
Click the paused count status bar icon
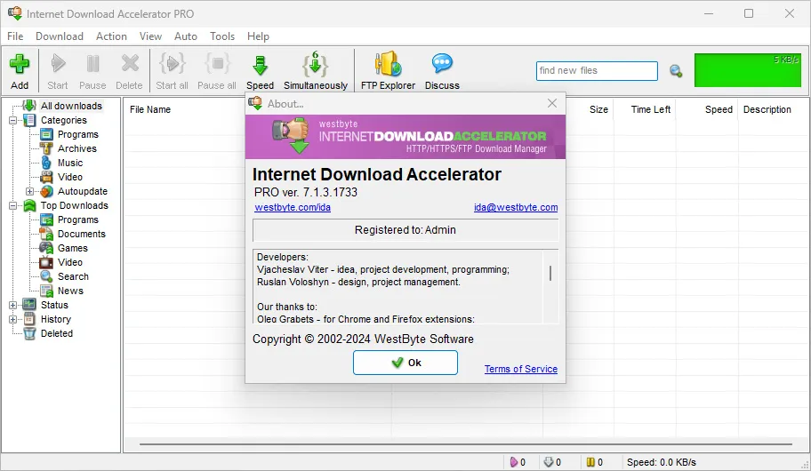tap(590, 462)
